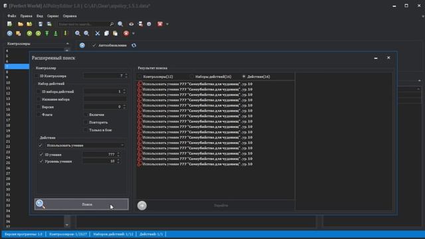
Task: Click the eye icon in the top toolbar
Action: click(x=131, y=24)
